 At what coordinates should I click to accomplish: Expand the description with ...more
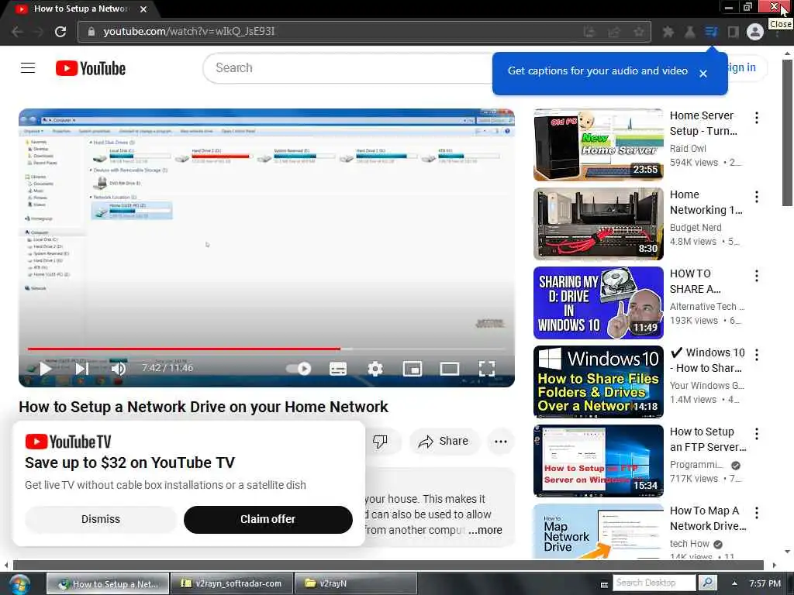485,530
